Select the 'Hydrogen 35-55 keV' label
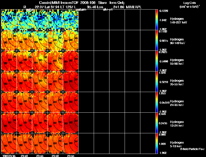This screenshot has height=157, width=206. [x=177, y=82]
